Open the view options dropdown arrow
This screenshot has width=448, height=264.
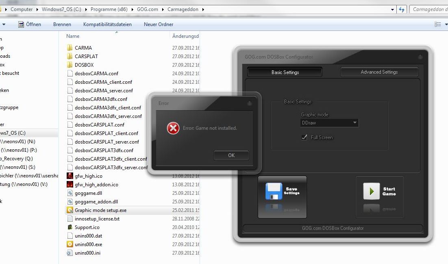pos(446,24)
